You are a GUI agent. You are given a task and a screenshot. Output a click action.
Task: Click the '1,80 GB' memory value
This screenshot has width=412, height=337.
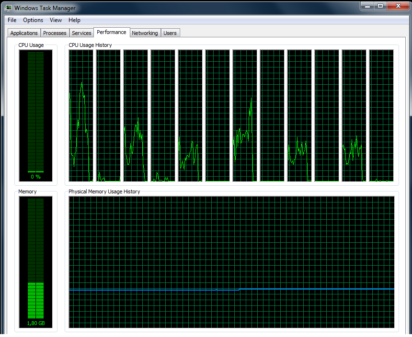36,323
